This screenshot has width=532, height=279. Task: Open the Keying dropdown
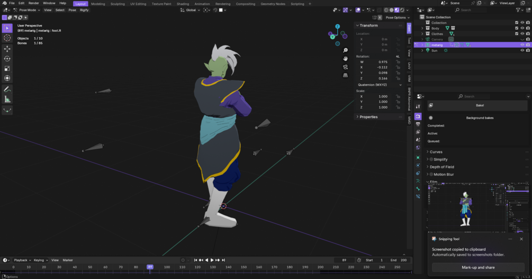tap(41, 260)
